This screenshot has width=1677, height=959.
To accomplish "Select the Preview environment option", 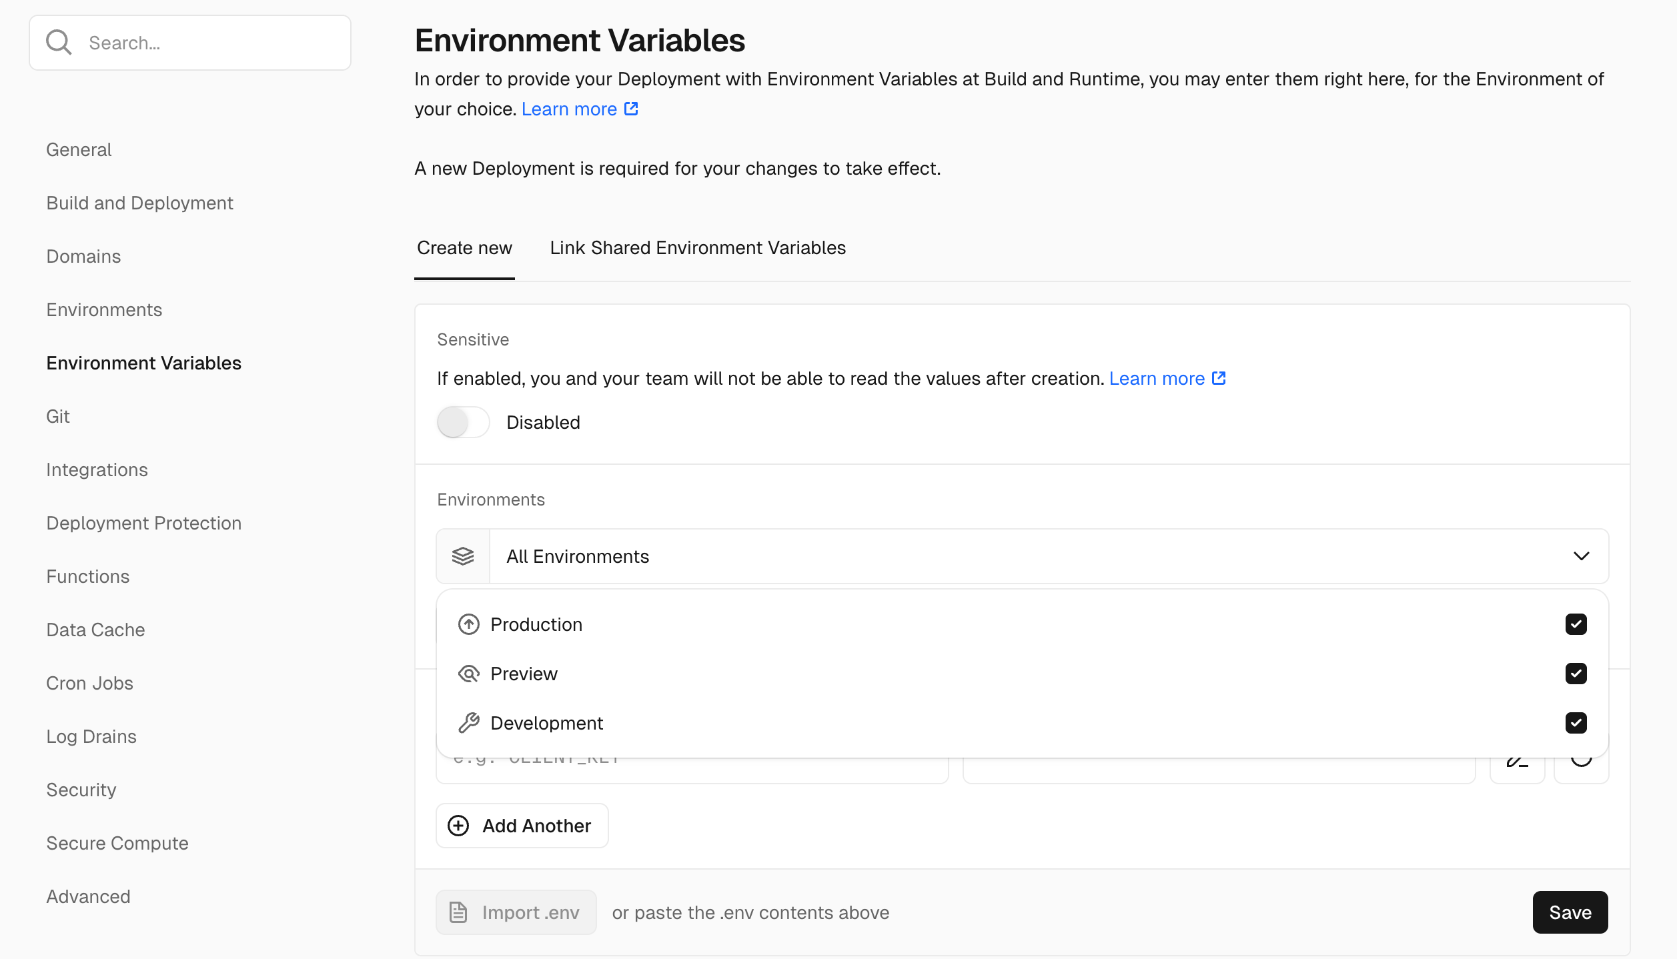I will click(x=1023, y=674).
